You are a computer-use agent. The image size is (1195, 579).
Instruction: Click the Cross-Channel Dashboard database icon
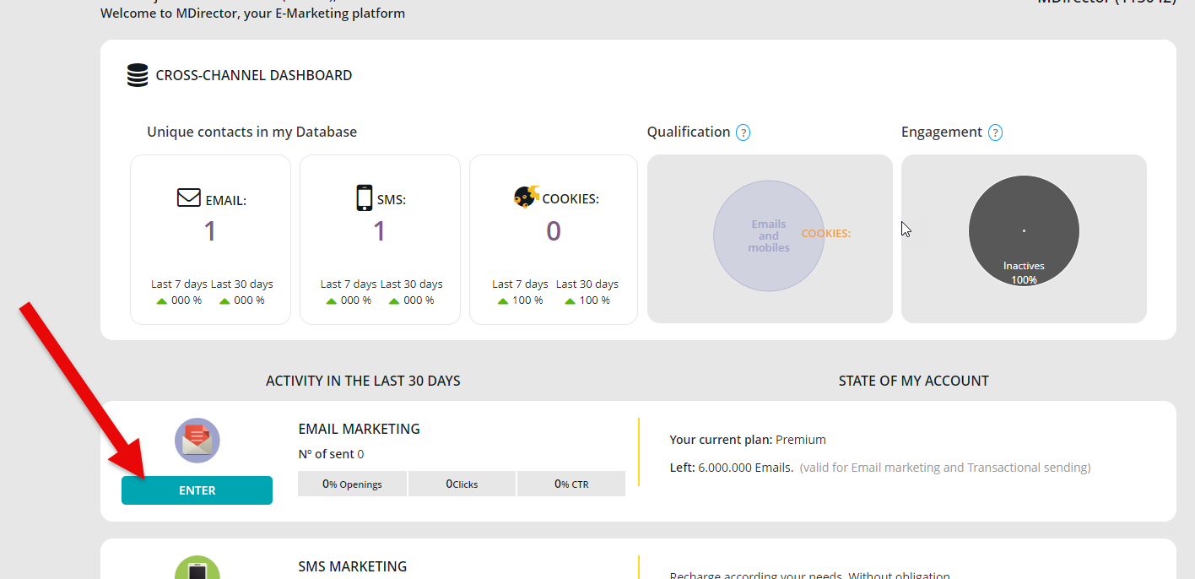pyautogui.click(x=137, y=76)
